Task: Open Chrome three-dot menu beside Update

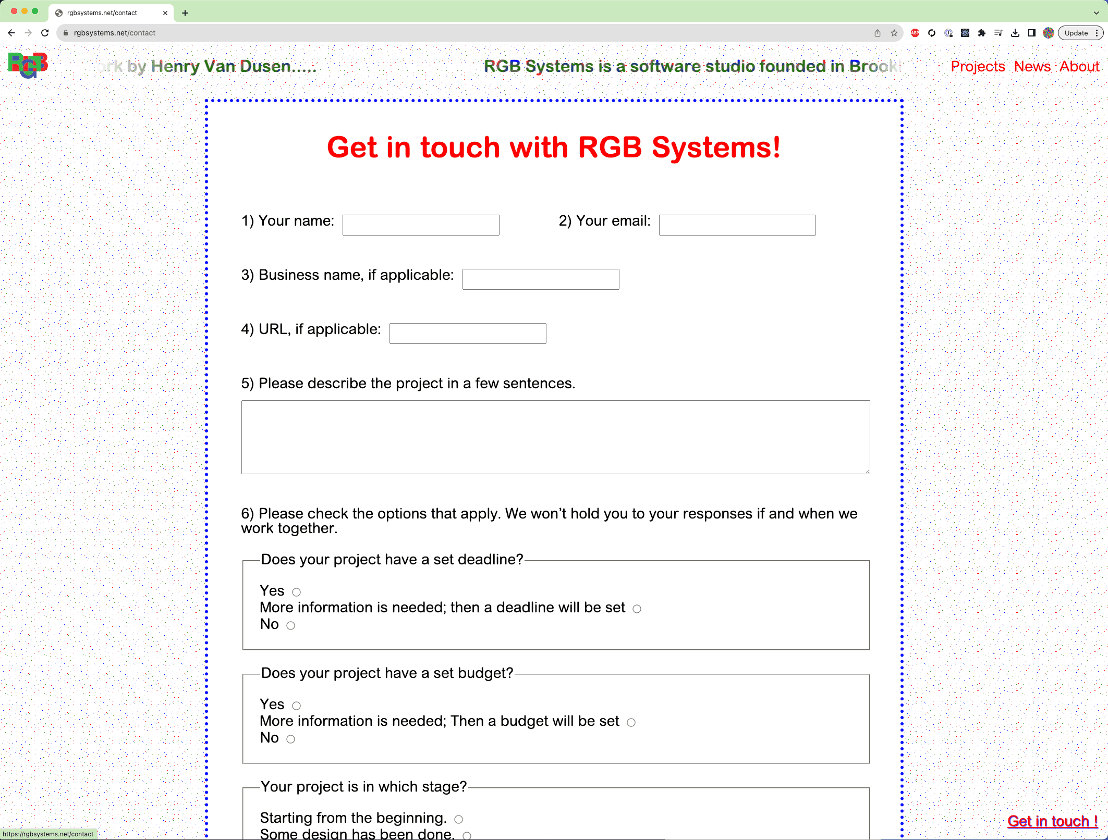Action: [x=1097, y=33]
